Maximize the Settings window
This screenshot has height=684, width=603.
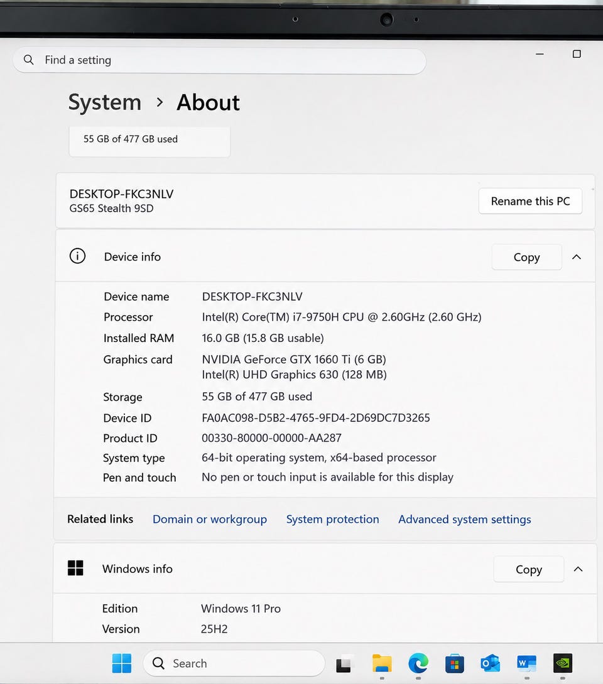tap(577, 54)
